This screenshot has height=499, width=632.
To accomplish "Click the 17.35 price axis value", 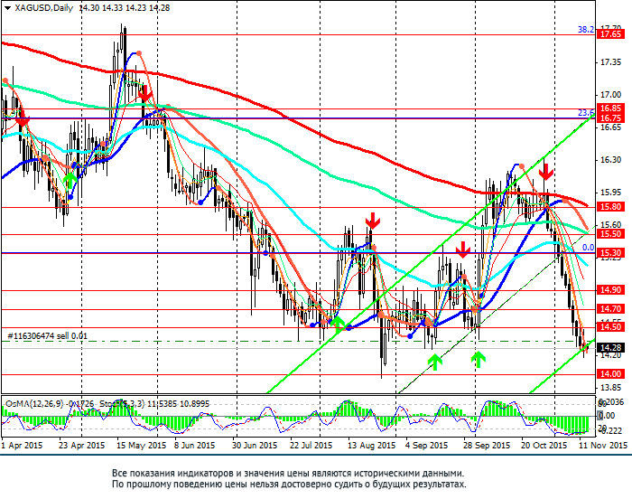I will 610,62.
